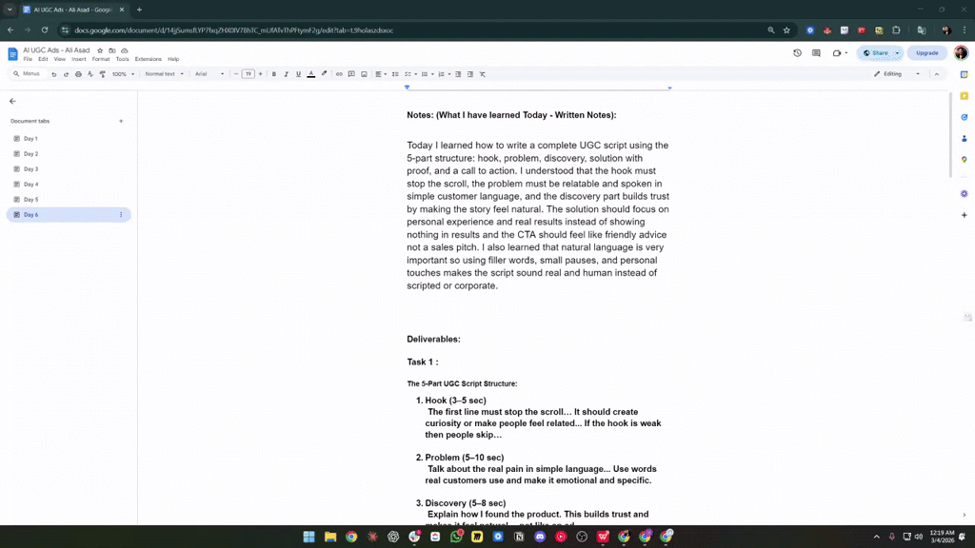Undo the last edit in toolbar
The image size is (975, 548).
54,74
